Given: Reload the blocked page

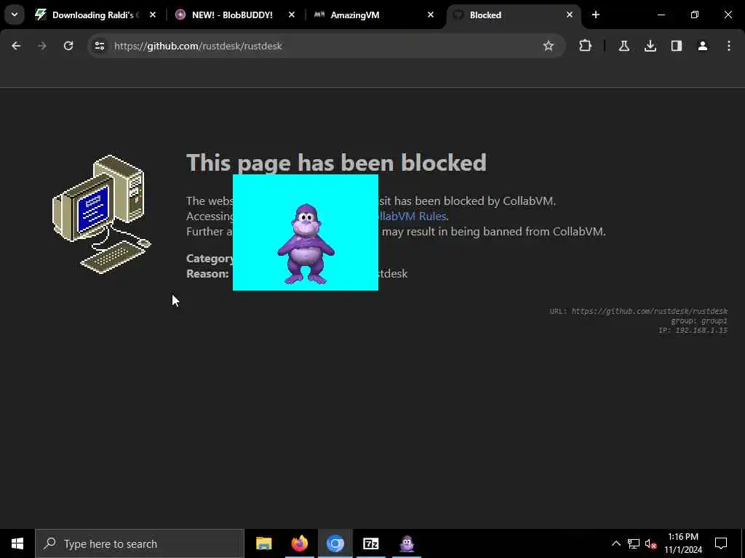Looking at the screenshot, I should (x=68, y=46).
